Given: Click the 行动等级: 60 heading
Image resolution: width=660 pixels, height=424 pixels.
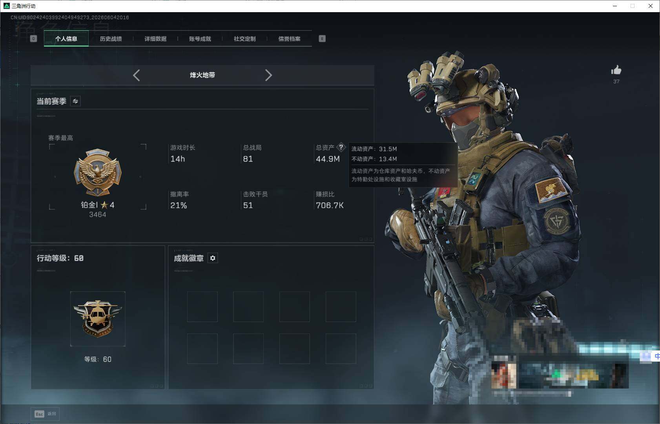Looking at the screenshot, I should 60,258.
